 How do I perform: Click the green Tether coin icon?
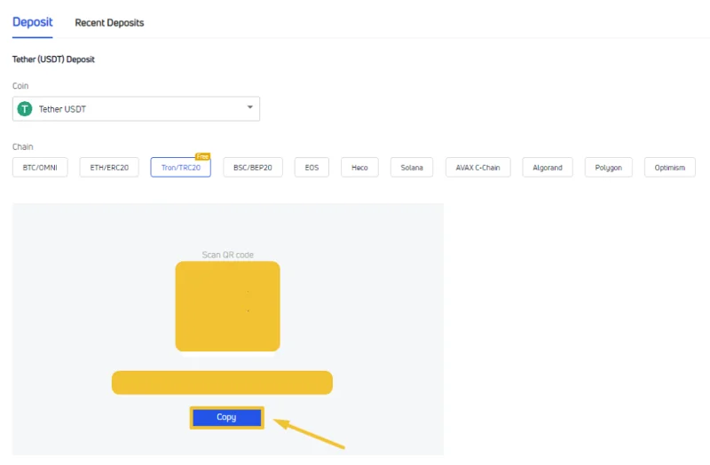25,108
